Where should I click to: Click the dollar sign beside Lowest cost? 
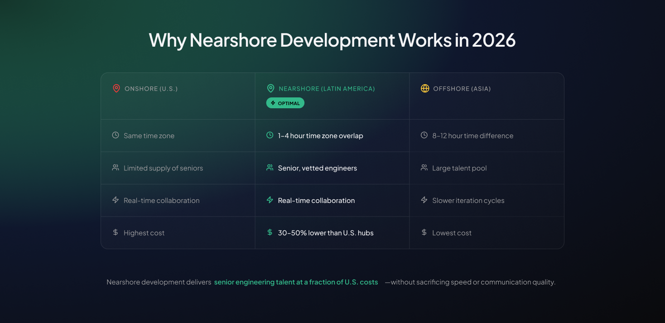click(424, 232)
